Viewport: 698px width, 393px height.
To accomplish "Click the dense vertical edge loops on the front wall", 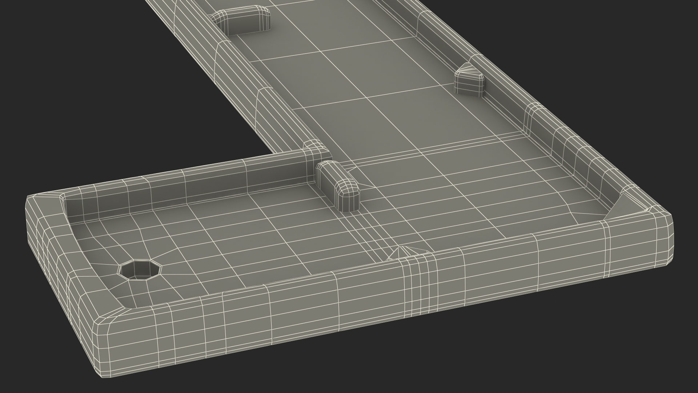I will pos(418,287).
